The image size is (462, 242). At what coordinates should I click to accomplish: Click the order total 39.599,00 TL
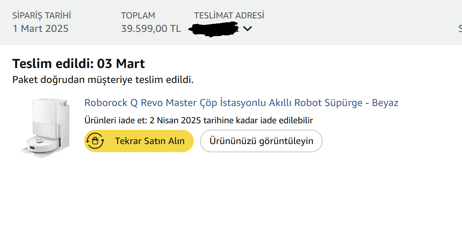click(x=151, y=29)
